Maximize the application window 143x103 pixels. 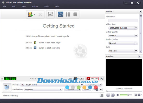[132, 3]
